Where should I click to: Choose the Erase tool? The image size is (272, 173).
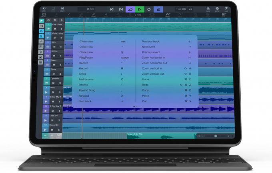(81, 15)
